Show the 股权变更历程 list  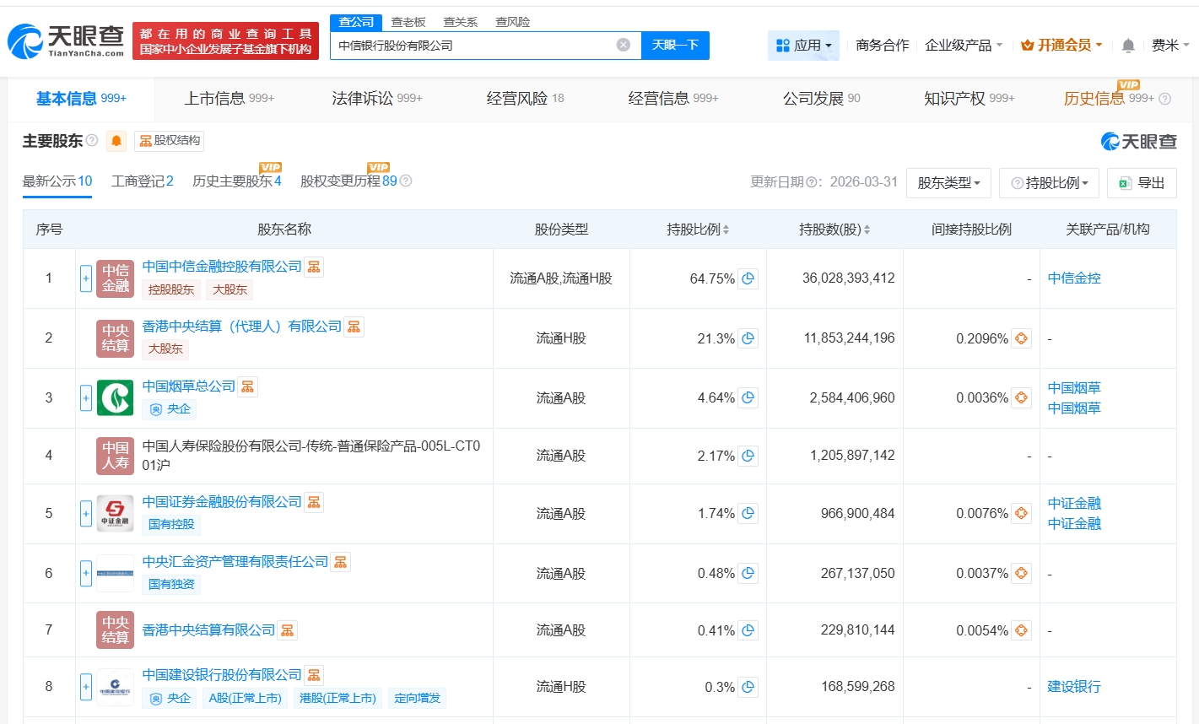[348, 181]
